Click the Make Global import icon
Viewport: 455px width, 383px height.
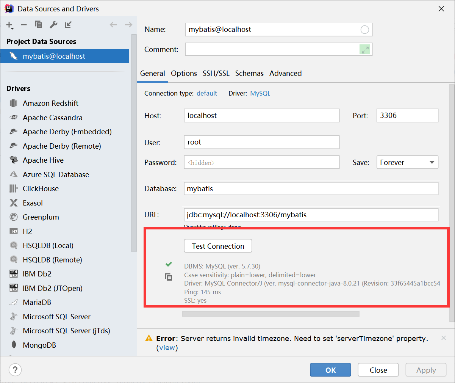tap(68, 25)
